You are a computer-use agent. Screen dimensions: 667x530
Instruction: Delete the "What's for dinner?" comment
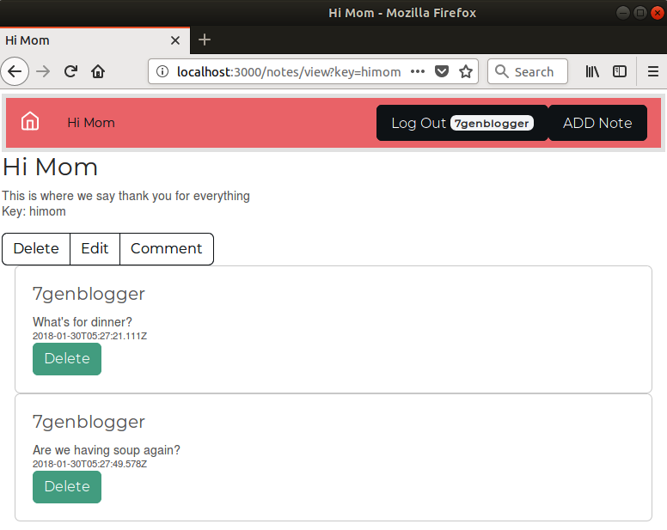67,358
